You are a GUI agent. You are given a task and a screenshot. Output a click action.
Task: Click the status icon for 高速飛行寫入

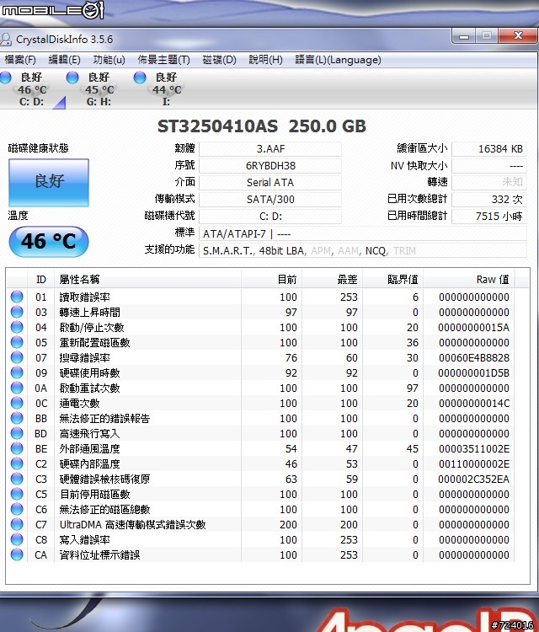17,433
